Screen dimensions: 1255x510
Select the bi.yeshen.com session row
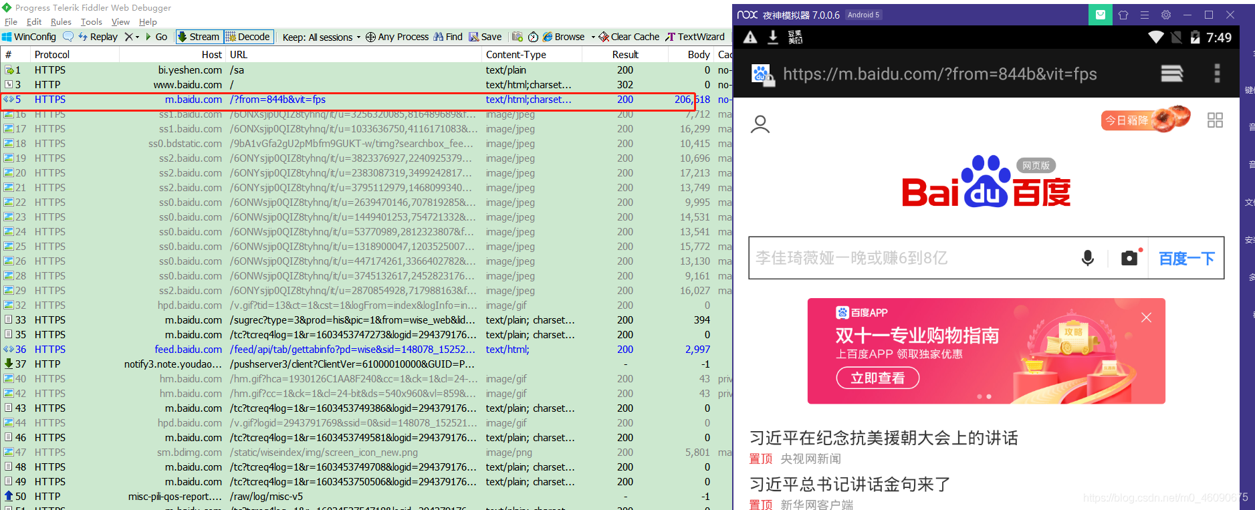tap(366, 70)
